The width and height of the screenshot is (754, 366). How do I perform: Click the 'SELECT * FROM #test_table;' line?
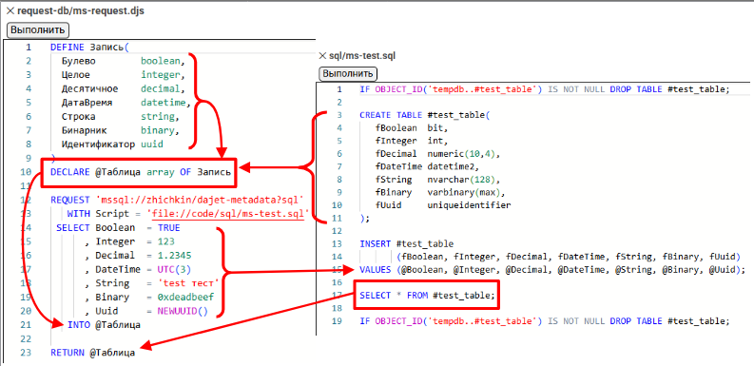(427, 296)
